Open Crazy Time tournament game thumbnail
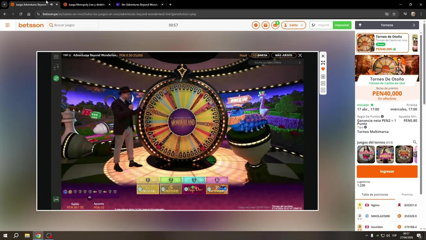426x240 pixels. [404, 154]
